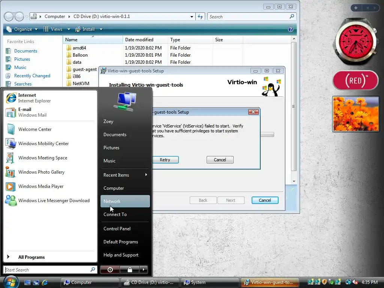Open the Organize dropdown in Explorer
The height and width of the screenshot is (288, 384).
coord(22,29)
